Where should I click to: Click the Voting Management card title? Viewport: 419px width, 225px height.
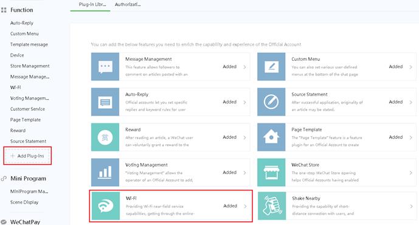tap(147, 165)
